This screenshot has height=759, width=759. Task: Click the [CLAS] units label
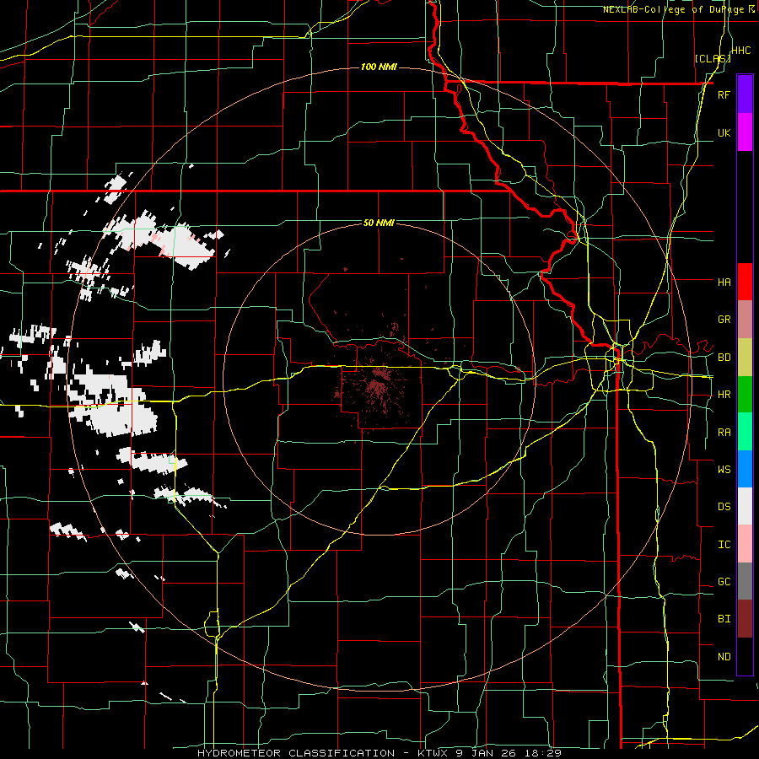(713, 58)
